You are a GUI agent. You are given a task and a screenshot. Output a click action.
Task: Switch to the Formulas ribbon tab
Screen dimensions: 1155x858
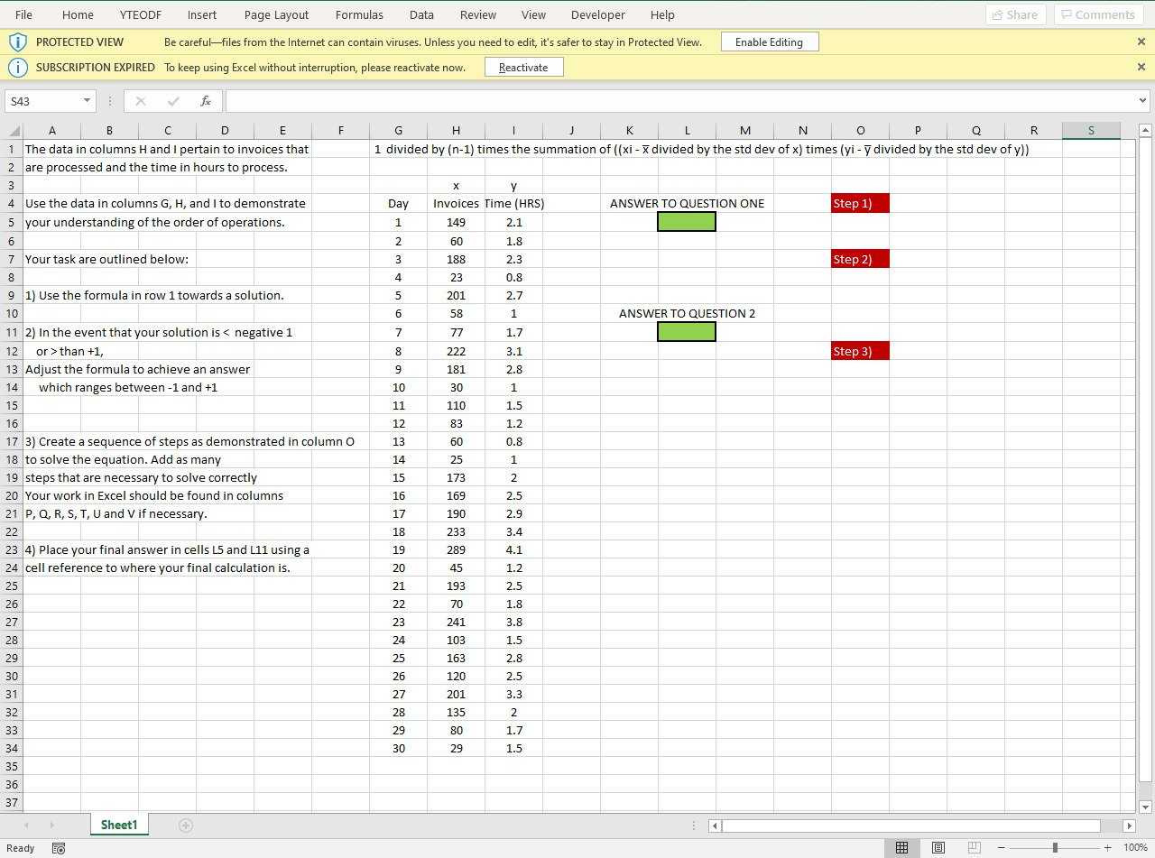pyautogui.click(x=359, y=14)
